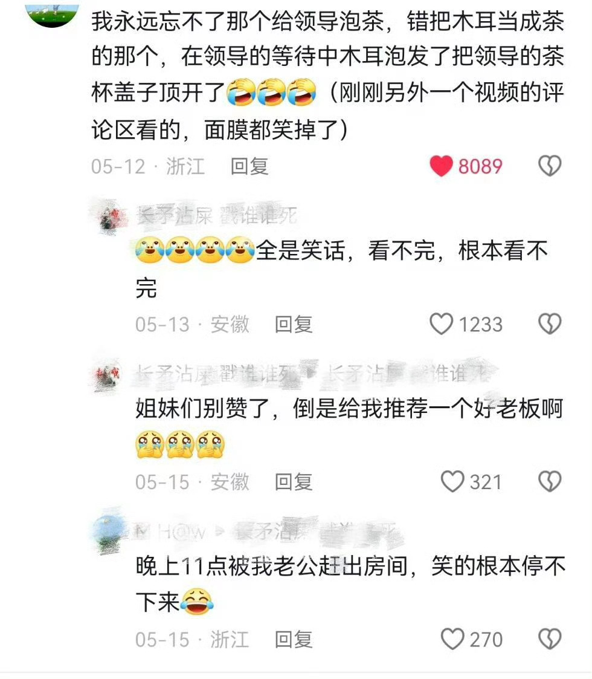The width and height of the screenshot is (592, 679).
Task: Tap broken heart beside 1233 likes
Action: click(x=550, y=324)
